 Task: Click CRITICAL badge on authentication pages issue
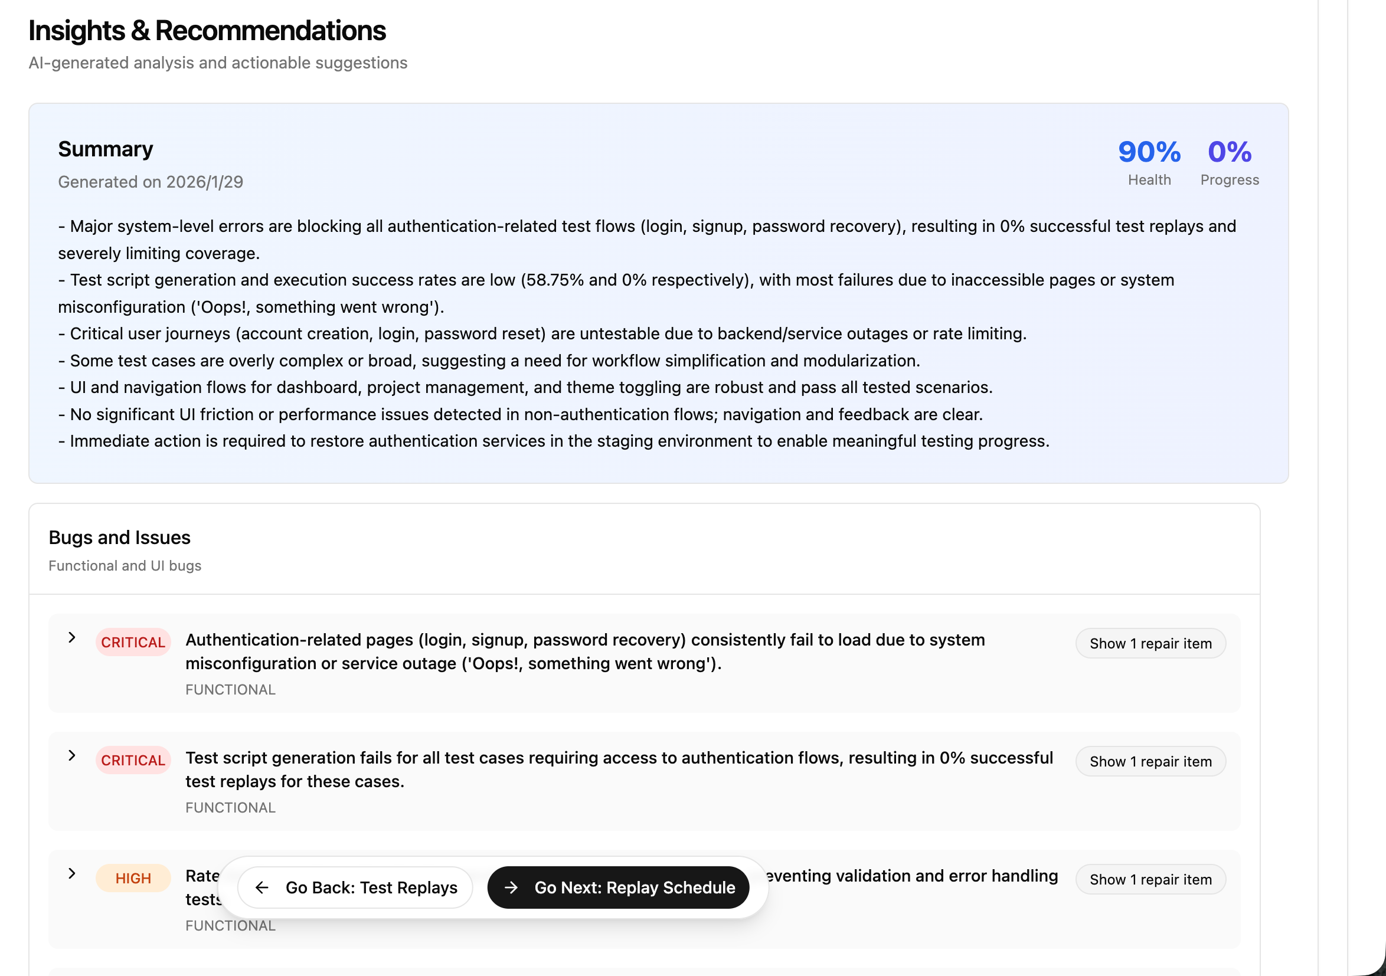(133, 642)
